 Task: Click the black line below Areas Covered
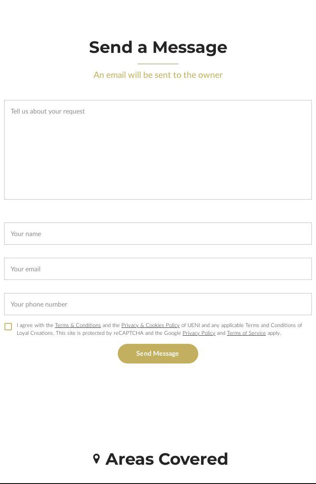coord(158,483)
